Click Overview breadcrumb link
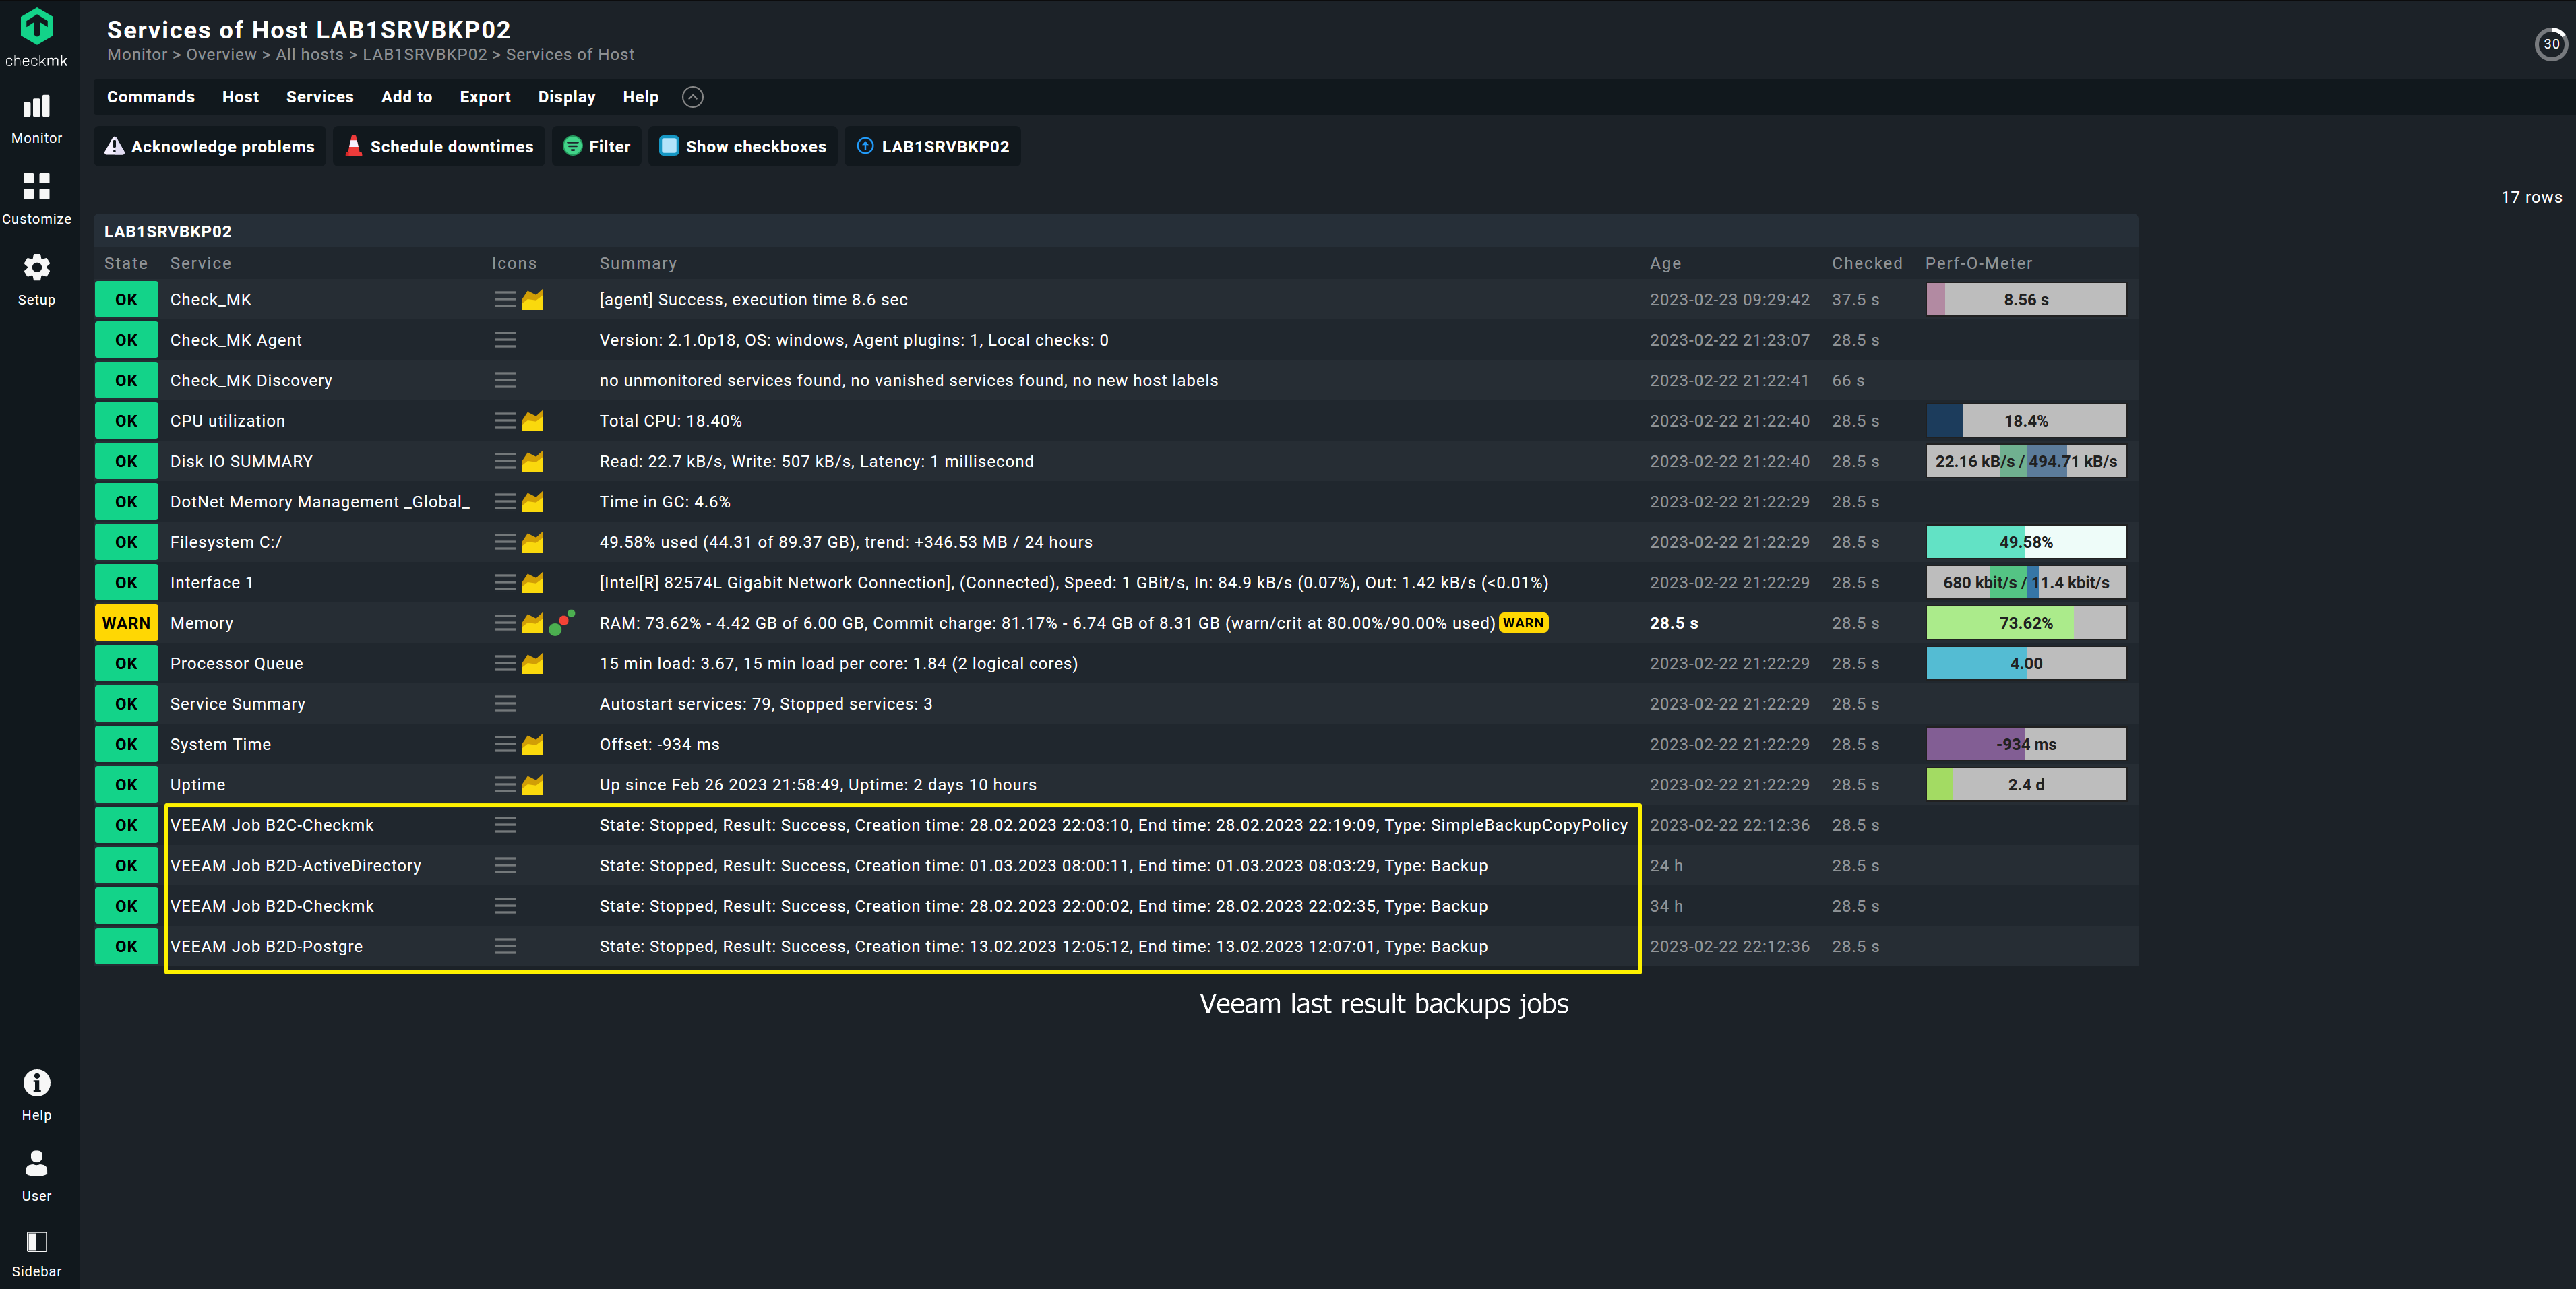This screenshot has height=1289, width=2576. [x=221, y=55]
